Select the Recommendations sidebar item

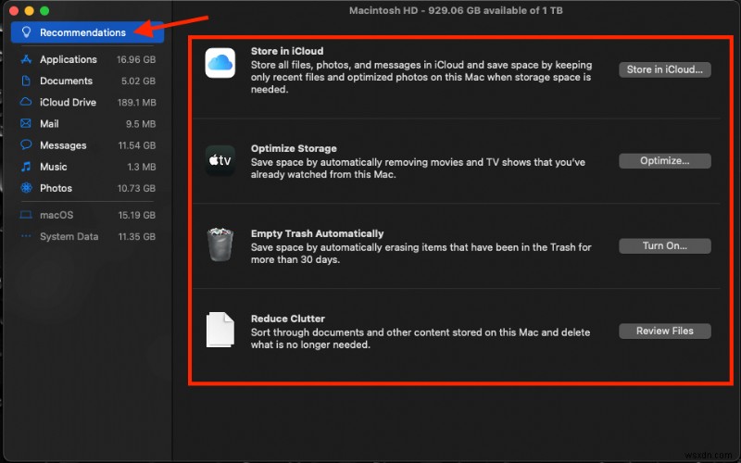(x=88, y=32)
